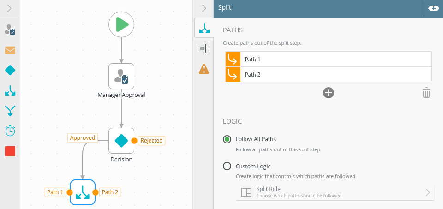Select the Merge step icon in toolbox

[x=10, y=110]
